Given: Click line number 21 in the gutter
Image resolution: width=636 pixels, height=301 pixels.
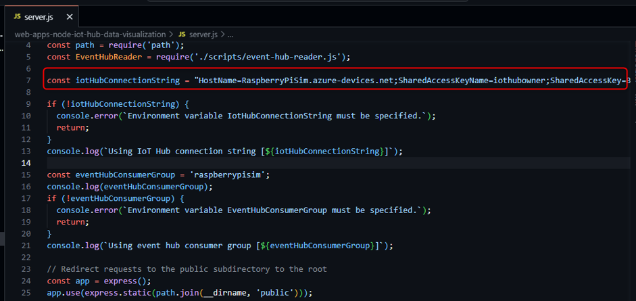Looking at the screenshot, I should coord(26,245).
